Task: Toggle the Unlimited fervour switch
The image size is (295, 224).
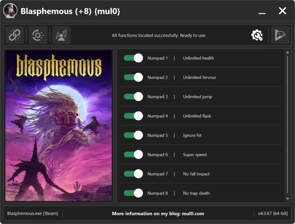Action: tap(133, 77)
